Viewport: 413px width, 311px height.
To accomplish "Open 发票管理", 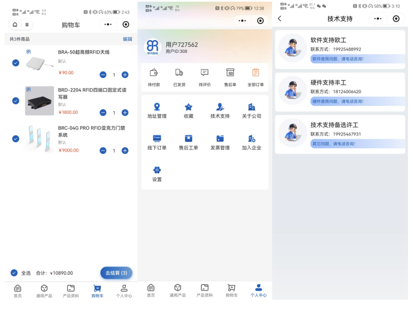I will (x=220, y=142).
